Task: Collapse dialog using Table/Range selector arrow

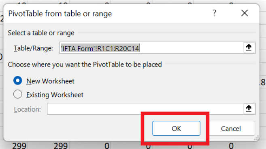Action: (x=249, y=48)
